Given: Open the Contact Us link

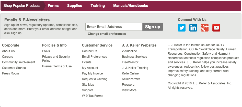Looking at the screenshot, I should pos(89,51).
